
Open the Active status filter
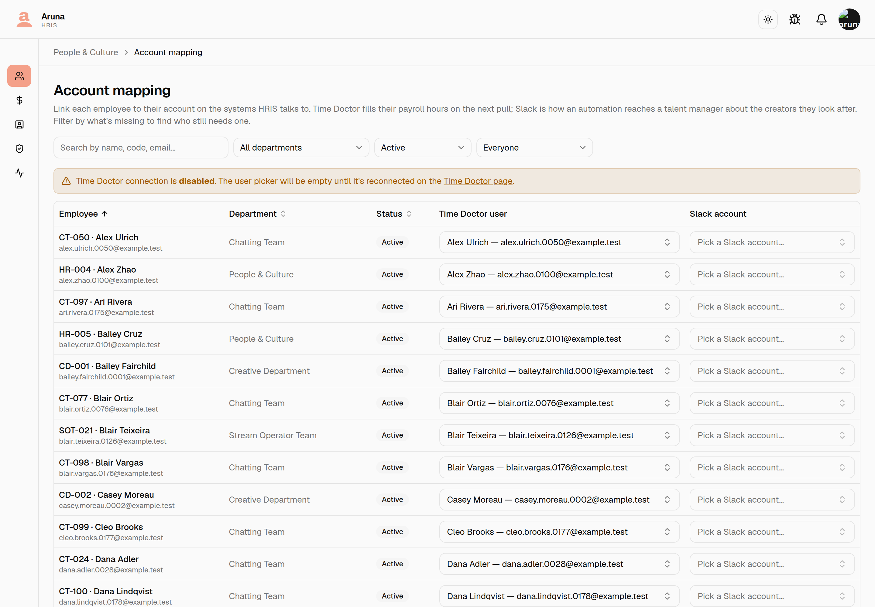[x=422, y=148]
